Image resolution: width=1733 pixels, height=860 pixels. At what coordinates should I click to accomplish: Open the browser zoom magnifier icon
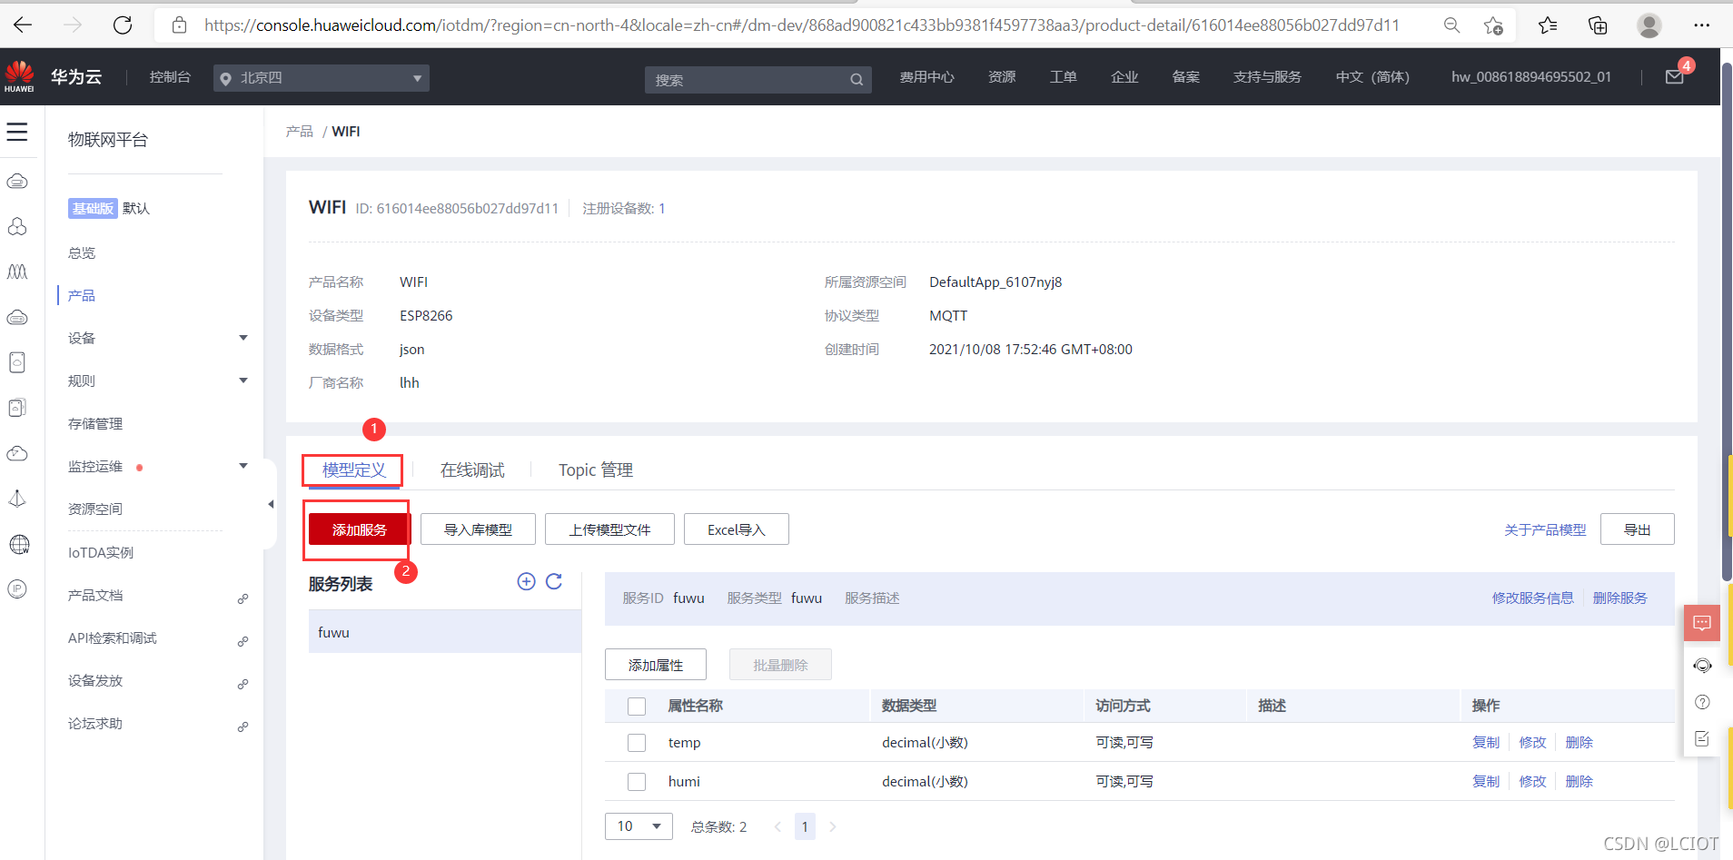tap(1451, 25)
